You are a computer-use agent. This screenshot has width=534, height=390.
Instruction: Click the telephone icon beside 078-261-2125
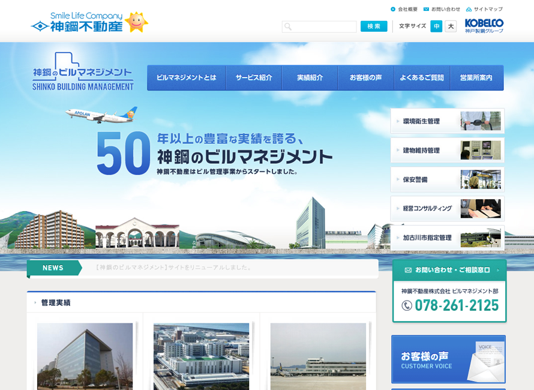tap(407, 305)
